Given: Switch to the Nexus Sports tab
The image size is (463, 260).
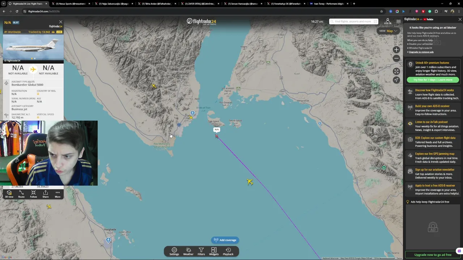Looking at the screenshot, I should click(71, 4).
